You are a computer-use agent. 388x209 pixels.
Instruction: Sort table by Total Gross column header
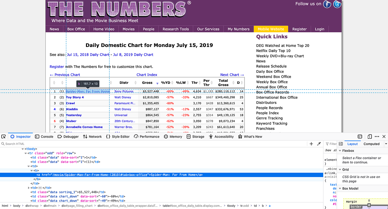[223, 83]
